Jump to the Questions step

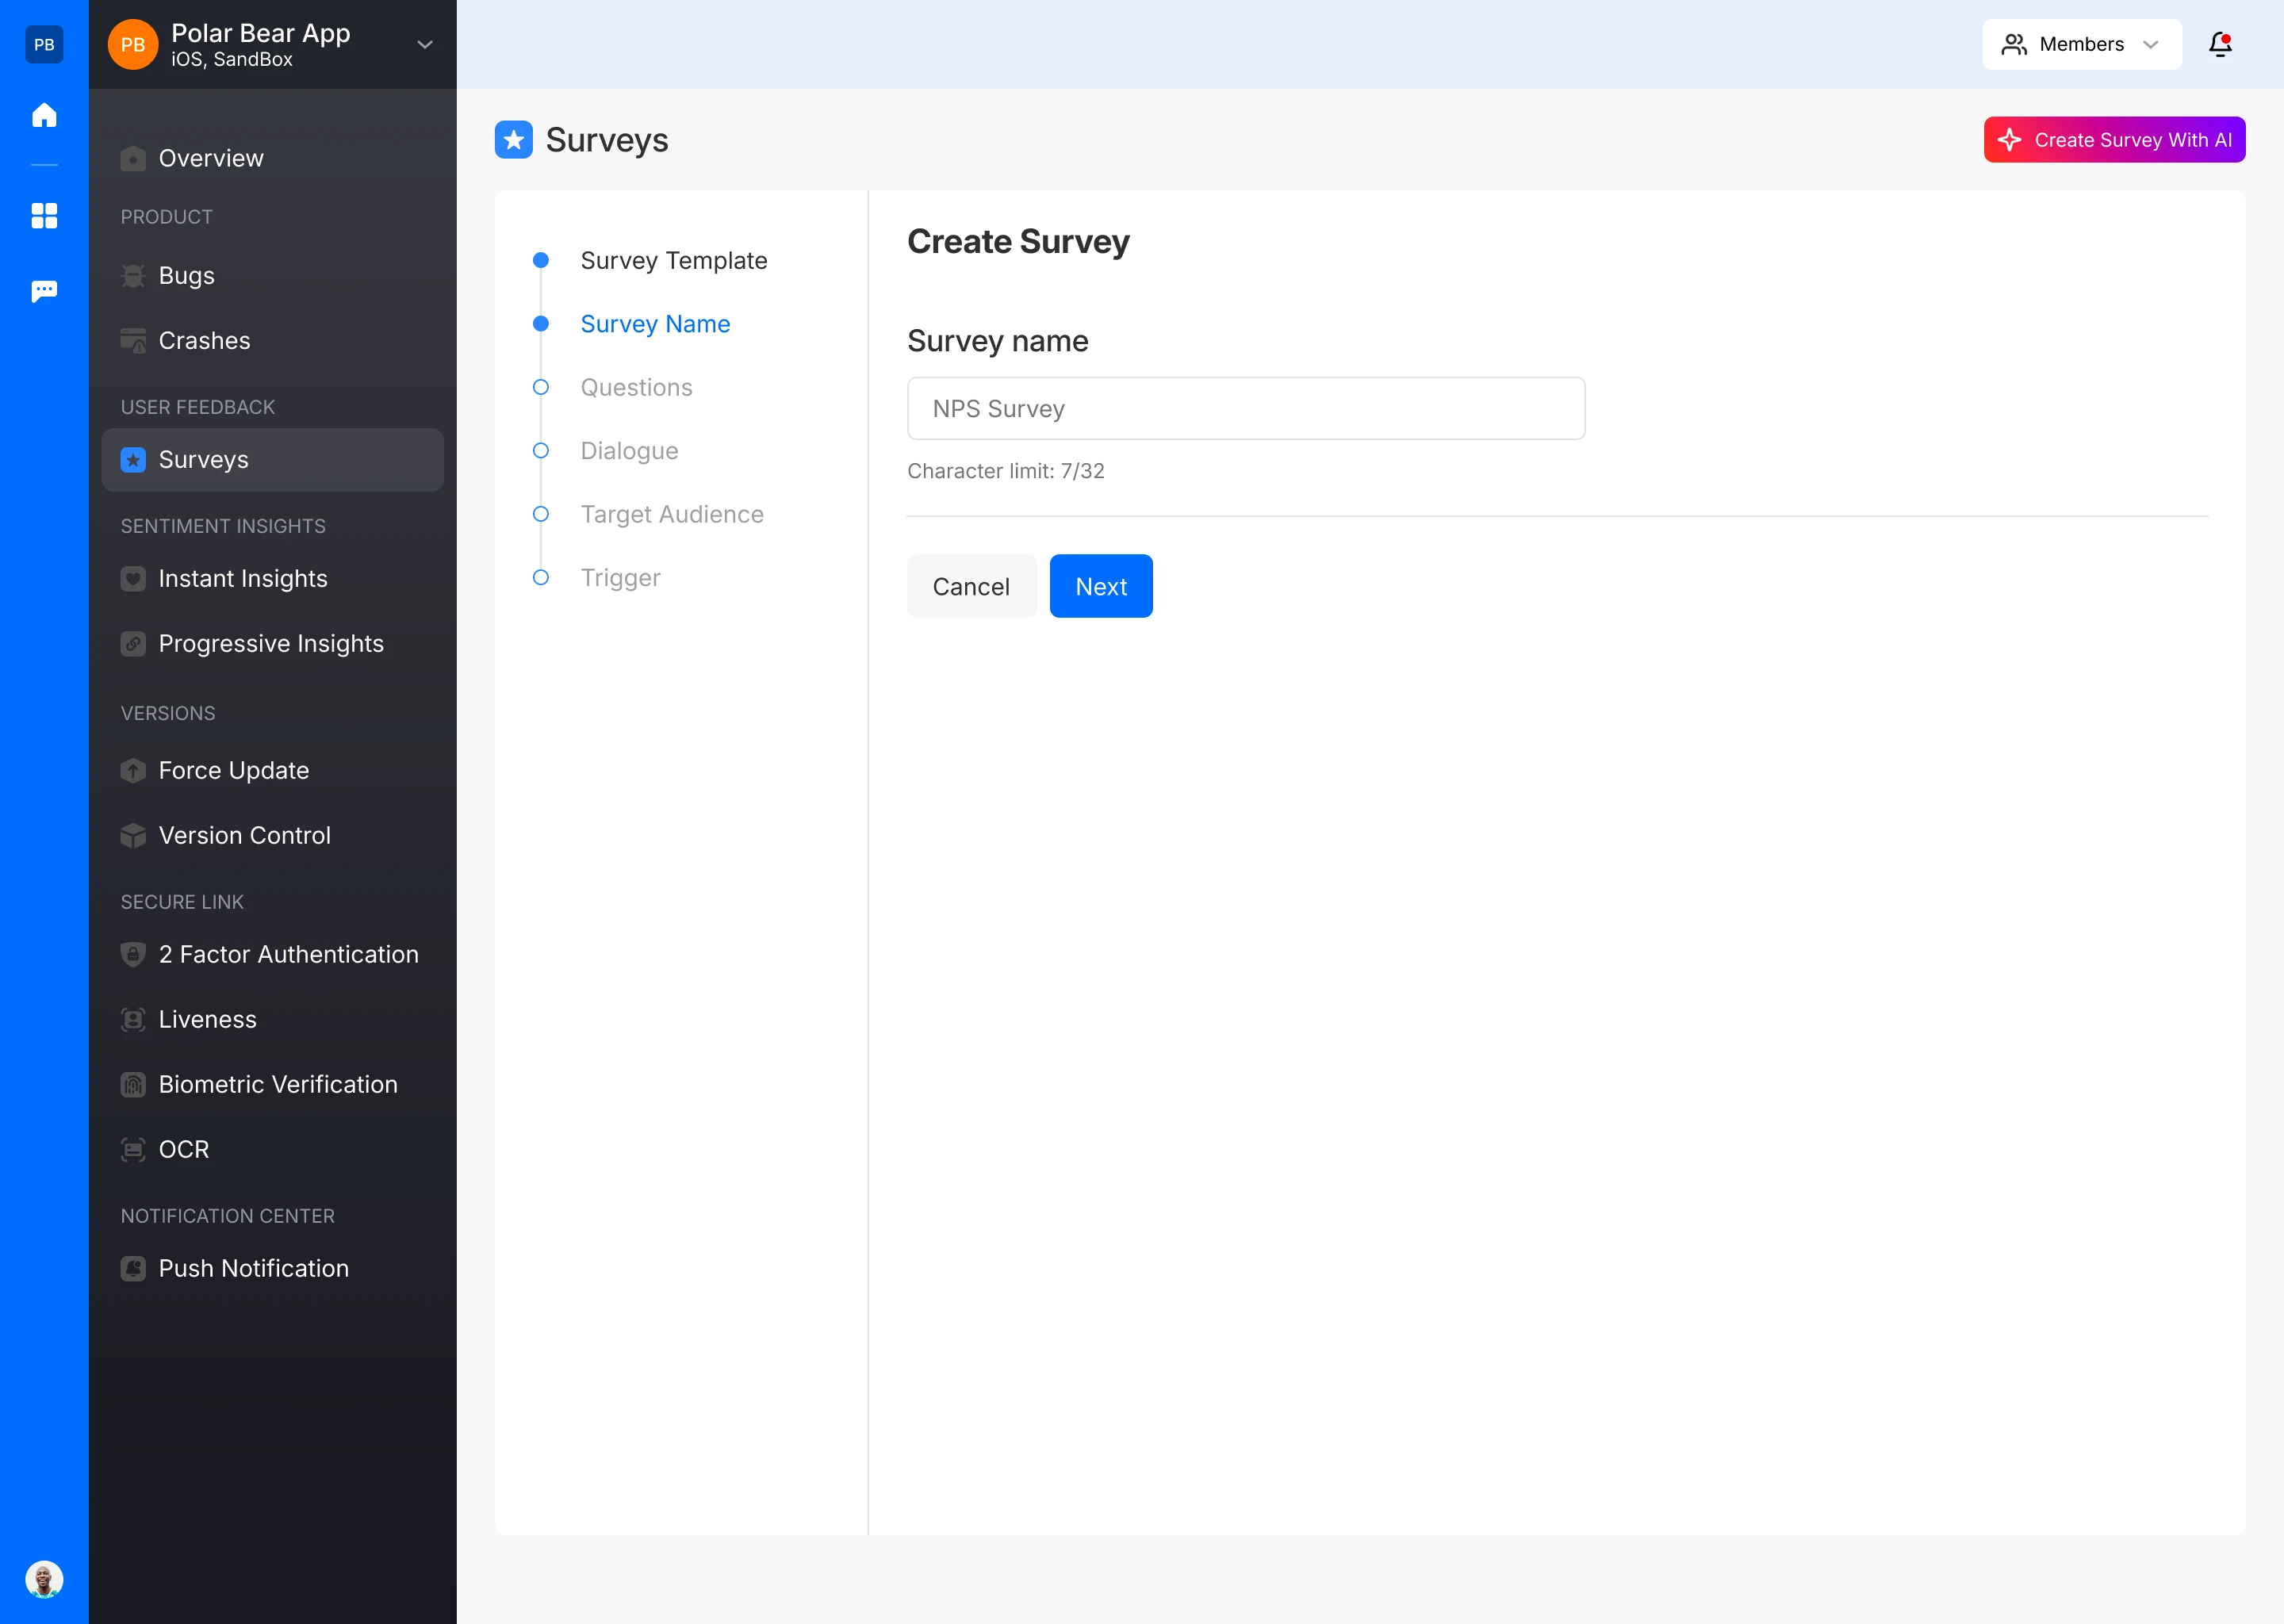636,388
